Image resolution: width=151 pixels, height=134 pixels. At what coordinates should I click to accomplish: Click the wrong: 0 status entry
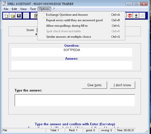(106, 130)
